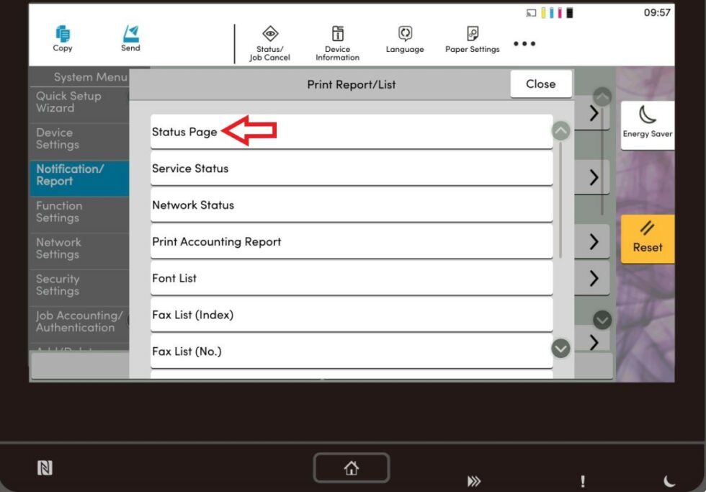
Task: Close the Print Report/List panel
Action: 541,84
